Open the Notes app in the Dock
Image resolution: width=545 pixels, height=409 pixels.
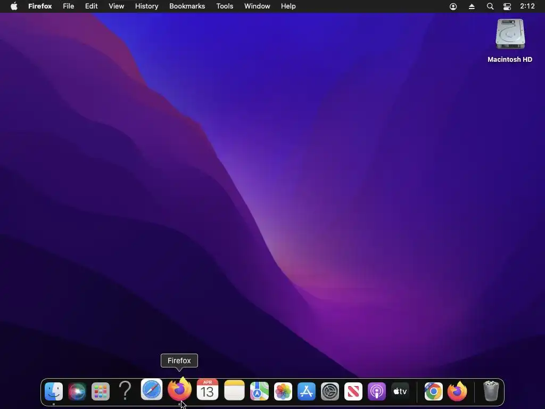234,390
